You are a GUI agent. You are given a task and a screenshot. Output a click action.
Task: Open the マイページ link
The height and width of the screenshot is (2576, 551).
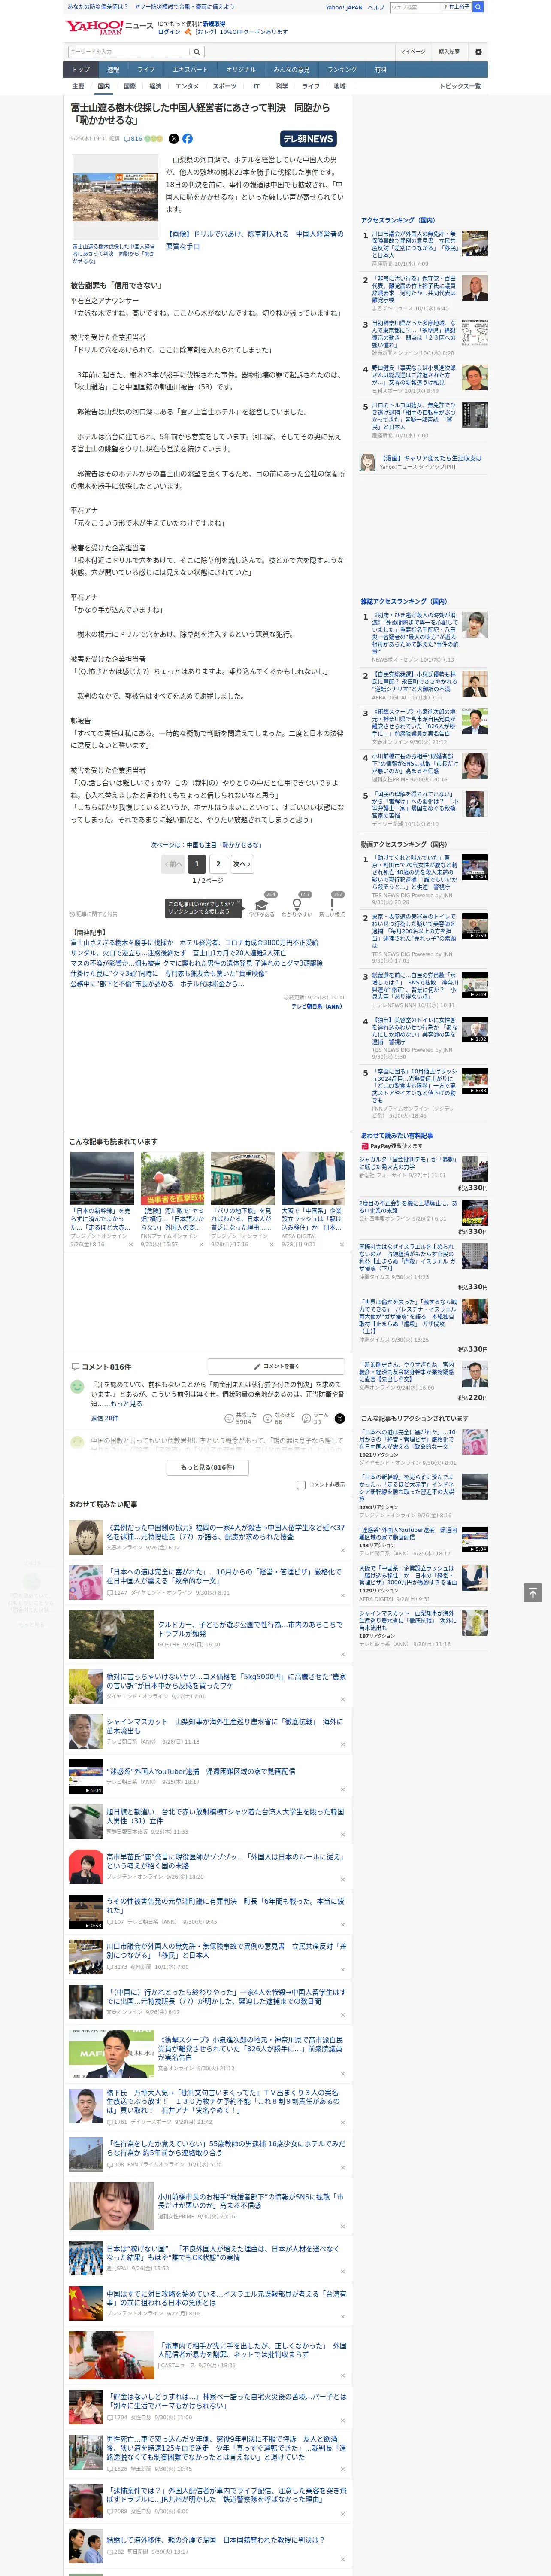(x=413, y=52)
